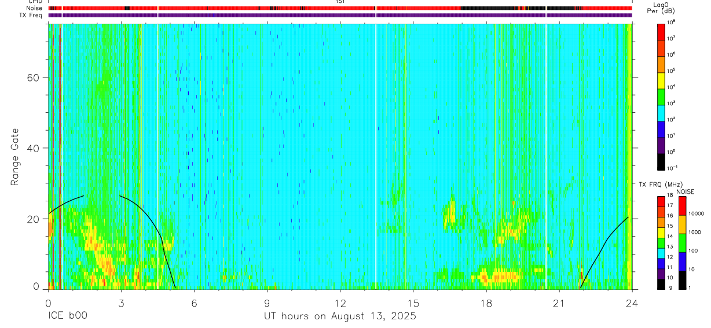Click the red top segment of power colorbar
The width and height of the screenshot is (711, 328).
pyautogui.click(x=661, y=31)
